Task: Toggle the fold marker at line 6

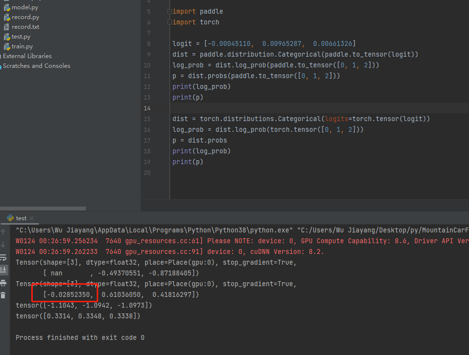Action: [x=170, y=22]
